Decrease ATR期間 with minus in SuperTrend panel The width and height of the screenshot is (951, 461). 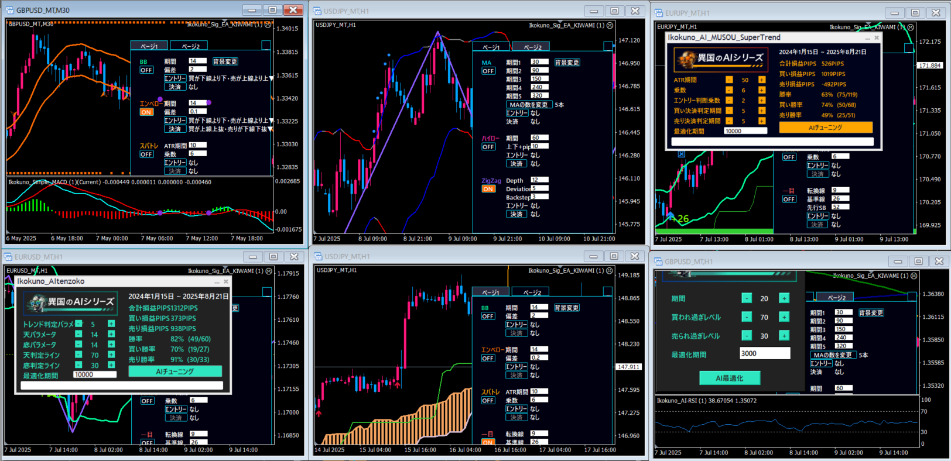729,80
